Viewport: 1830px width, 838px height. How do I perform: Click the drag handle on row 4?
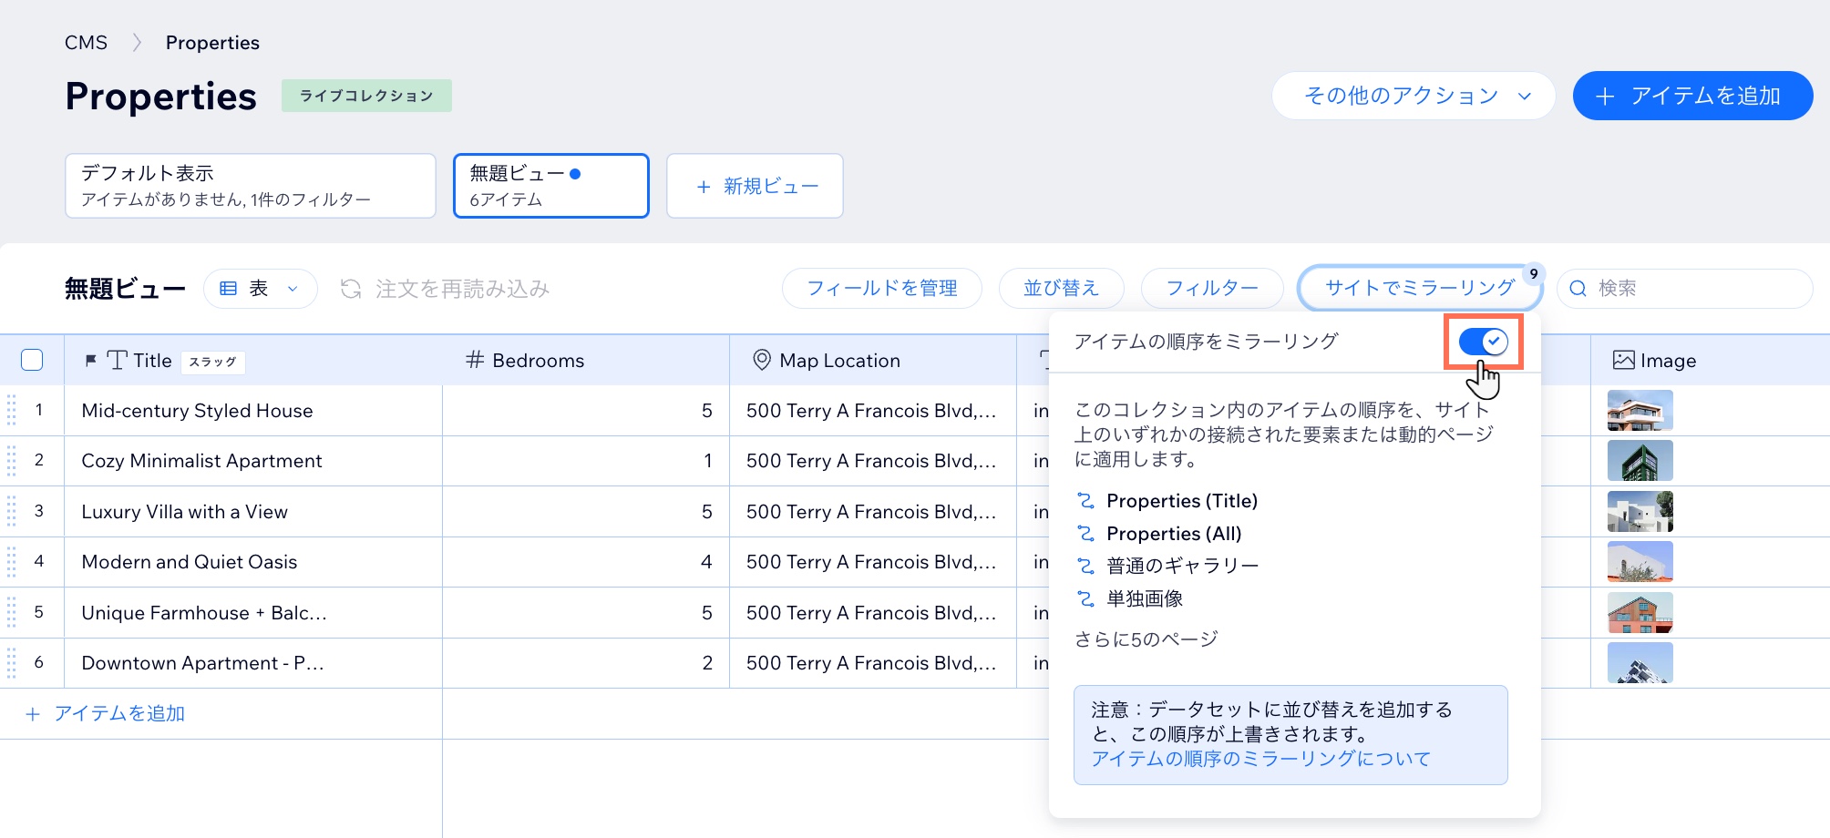[x=12, y=562]
